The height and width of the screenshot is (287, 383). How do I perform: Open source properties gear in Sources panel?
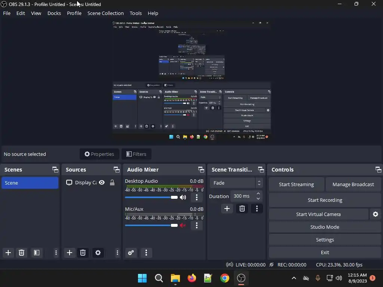pyautogui.click(x=98, y=253)
